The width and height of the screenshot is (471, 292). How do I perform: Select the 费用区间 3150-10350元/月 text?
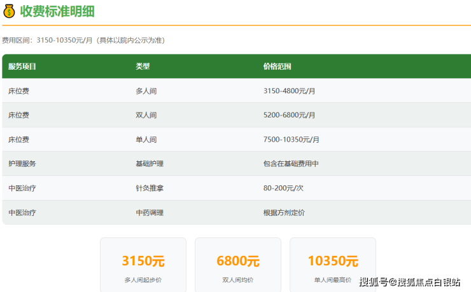tap(83, 40)
